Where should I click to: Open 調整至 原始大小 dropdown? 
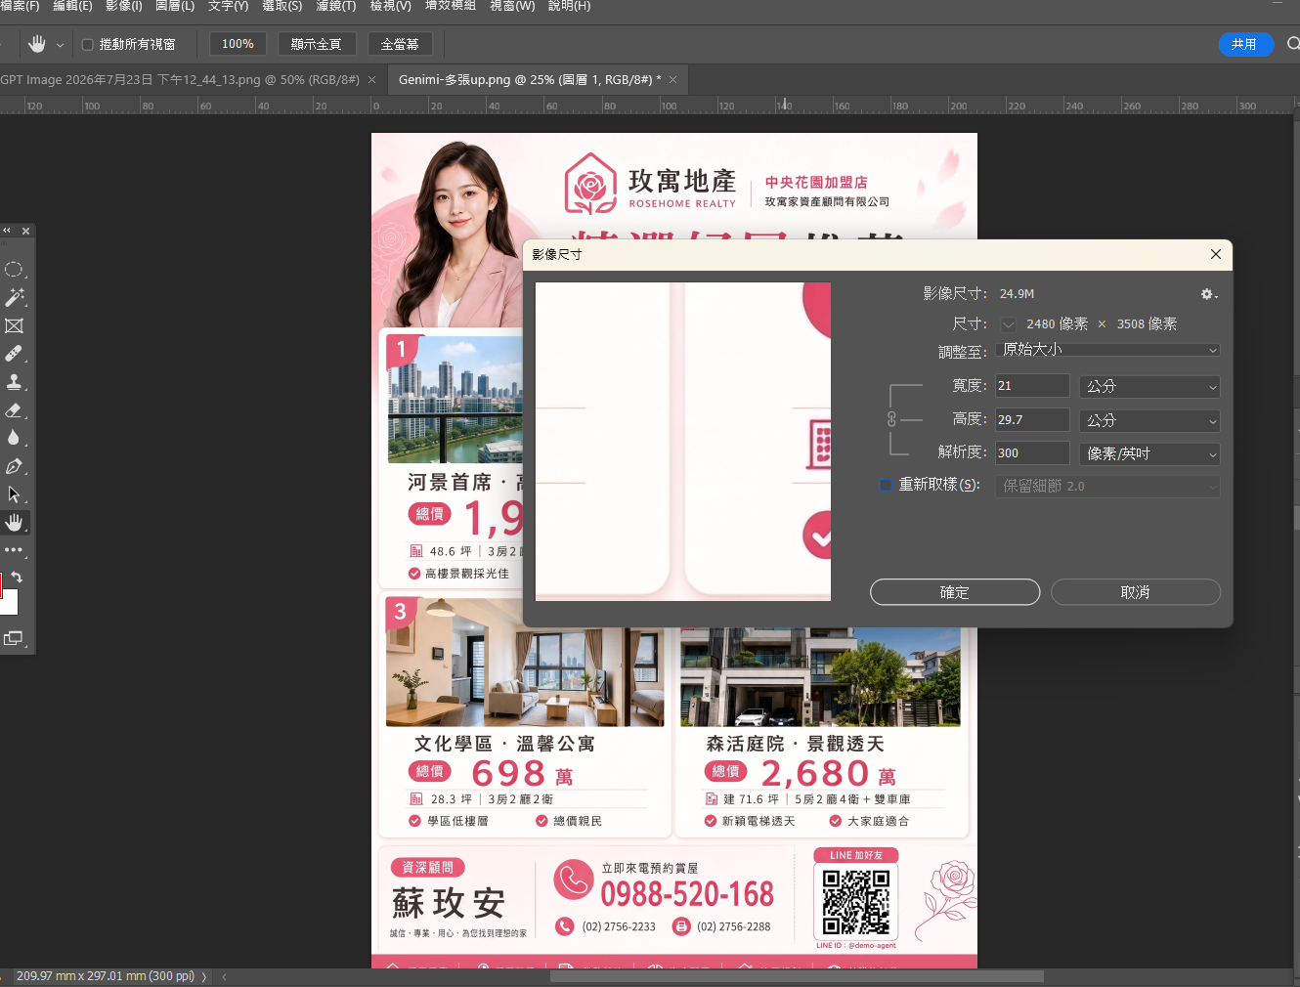[1108, 350]
